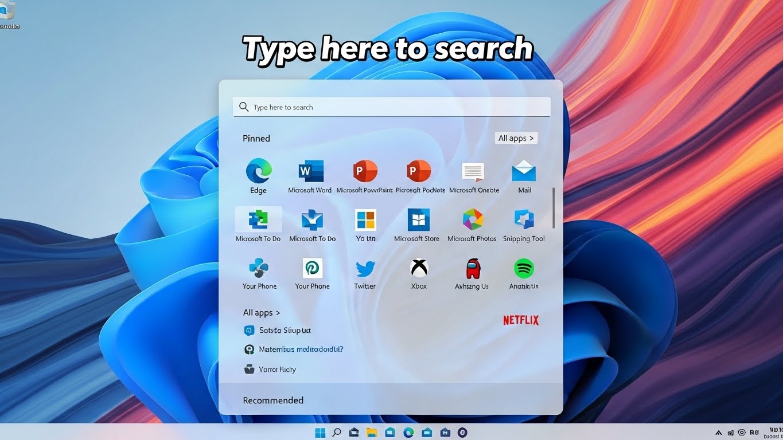Screen dimensions: 783x440
Task: Open the "Natemius mediradordui?" list entry
Action: pyautogui.click(x=293, y=349)
